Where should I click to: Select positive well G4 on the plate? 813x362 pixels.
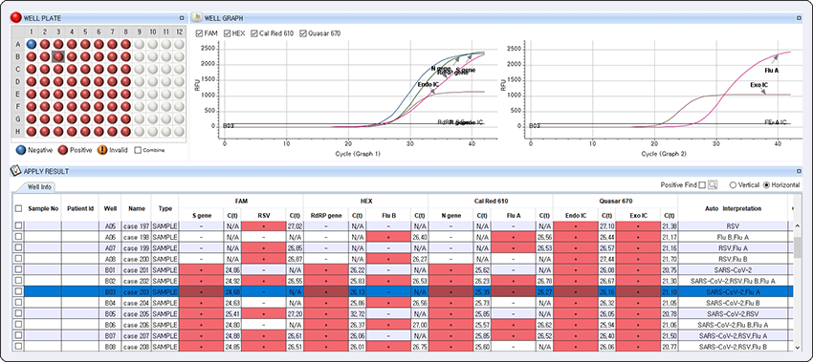72,119
